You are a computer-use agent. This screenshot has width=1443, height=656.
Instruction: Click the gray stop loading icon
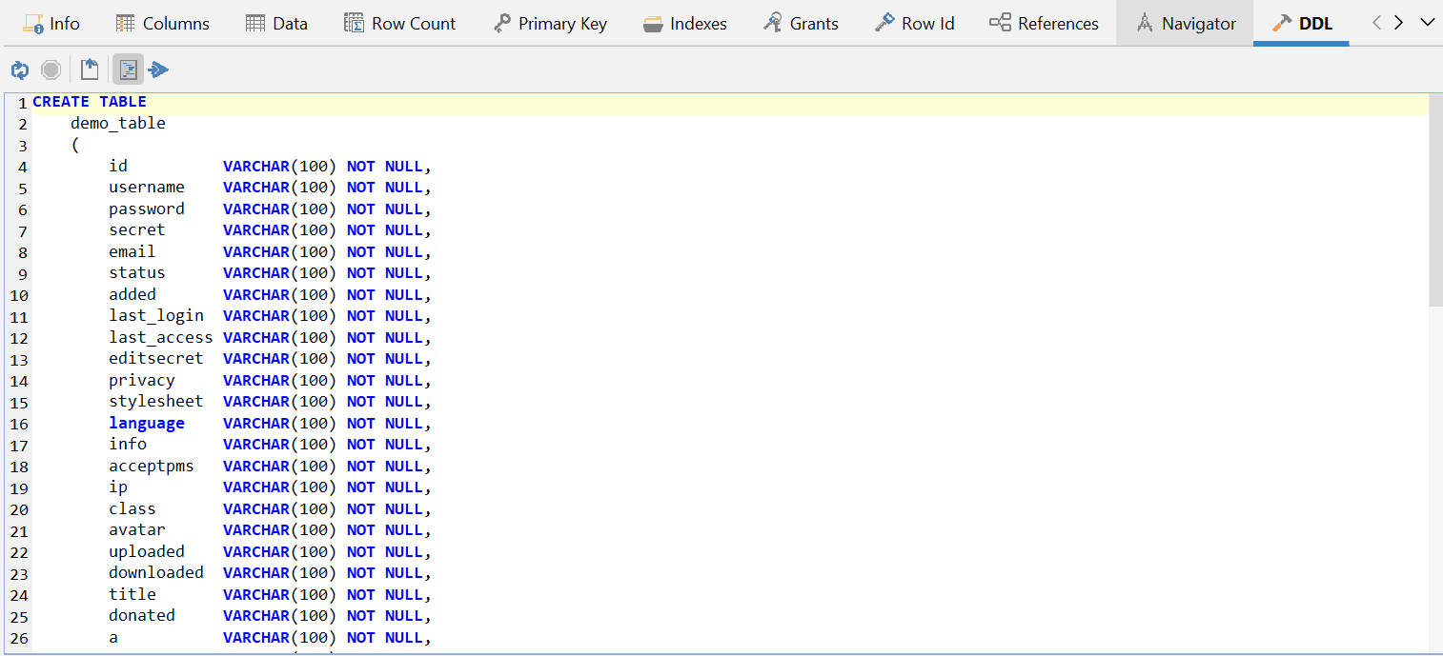pyautogui.click(x=51, y=69)
